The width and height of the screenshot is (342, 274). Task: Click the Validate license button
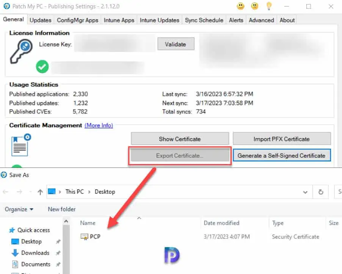pyautogui.click(x=176, y=44)
